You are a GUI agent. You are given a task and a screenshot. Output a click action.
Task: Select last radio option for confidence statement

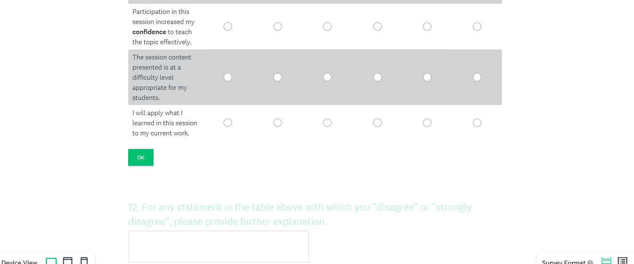[x=477, y=27]
